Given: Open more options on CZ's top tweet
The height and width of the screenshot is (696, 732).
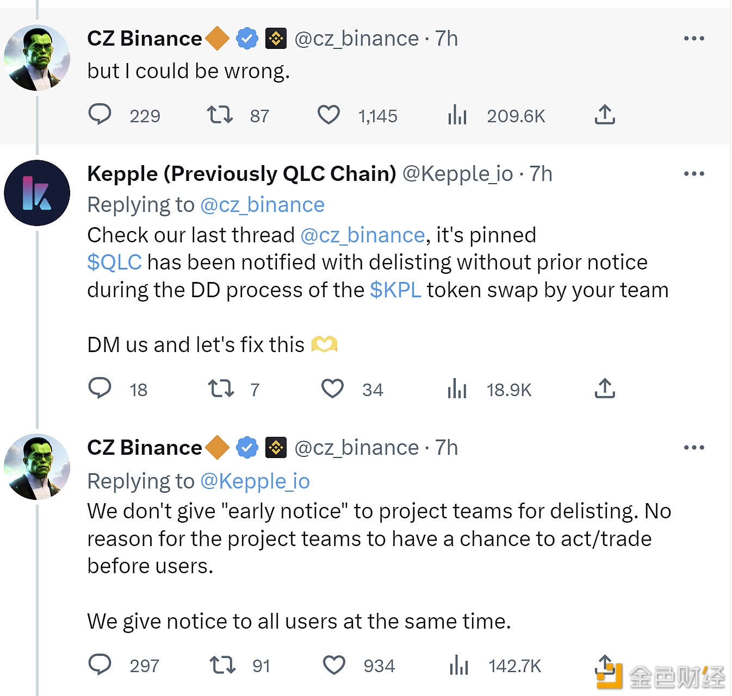Looking at the screenshot, I should click(694, 39).
